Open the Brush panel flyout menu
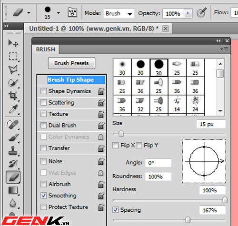The height and width of the screenshot is (226, 238). tap(225, 49)
